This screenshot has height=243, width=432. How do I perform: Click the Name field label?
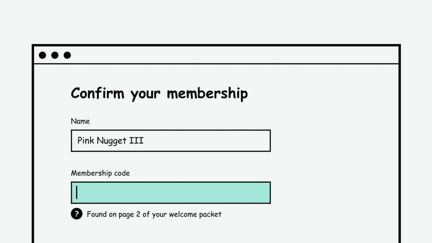[80, 121]
